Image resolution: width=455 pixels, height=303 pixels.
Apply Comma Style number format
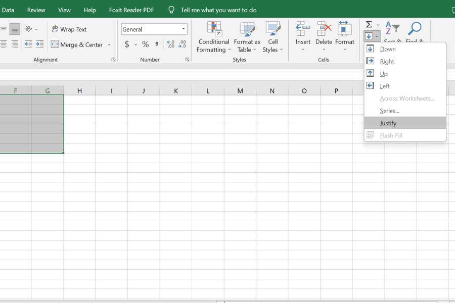point(157,44)
